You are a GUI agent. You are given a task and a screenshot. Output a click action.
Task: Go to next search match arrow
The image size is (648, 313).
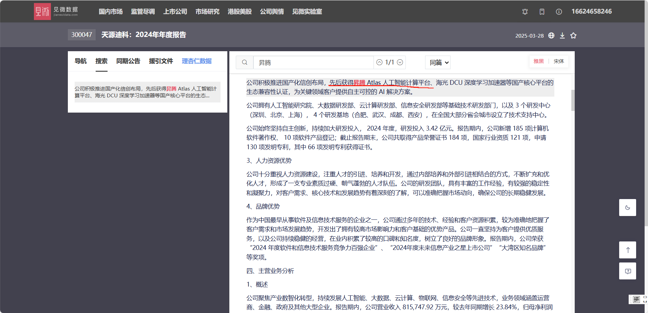coord(400,62)
